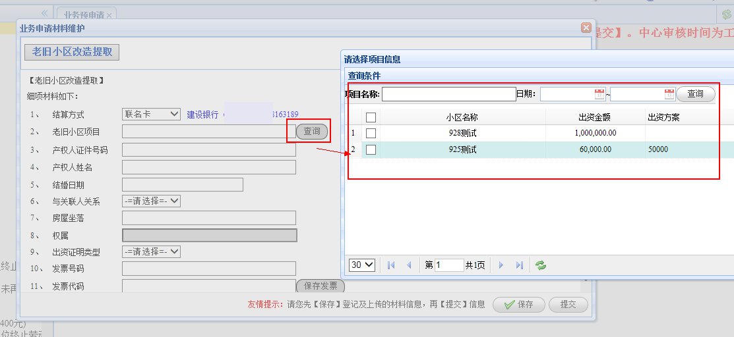Close the 业务申请材料维护 dialog
The height and width of the screenshot is (337, 734).
[x=586, y=28]
